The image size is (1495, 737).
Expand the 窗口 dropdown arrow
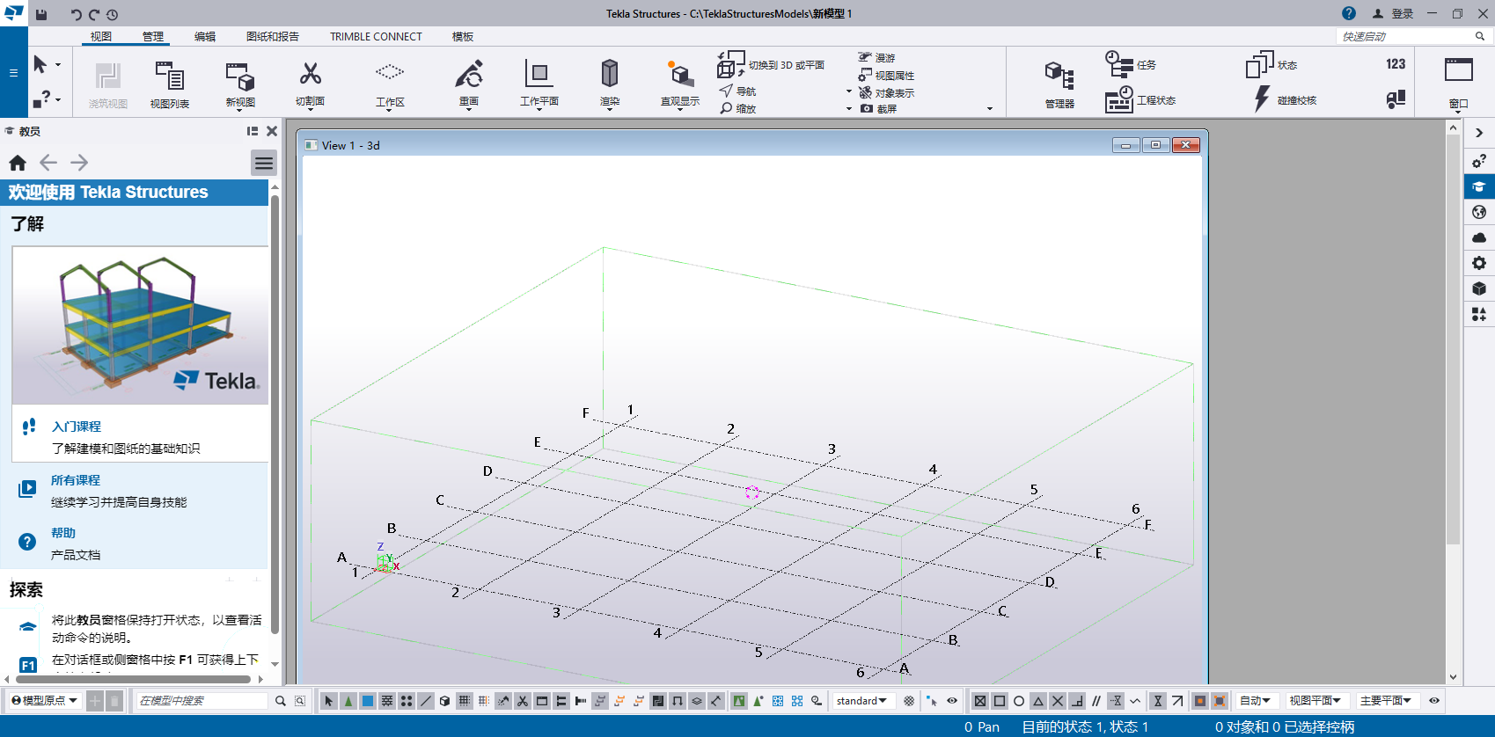click(1458, 111)
